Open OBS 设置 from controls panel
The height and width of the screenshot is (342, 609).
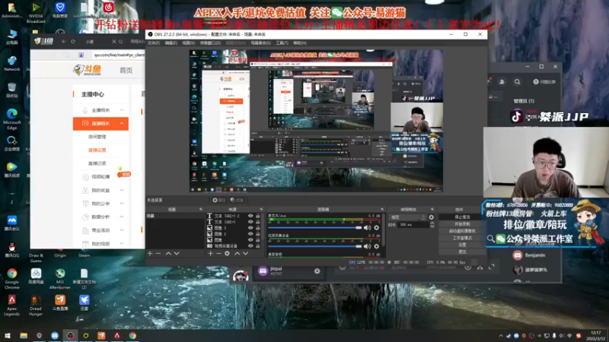(x=462, y=245)
